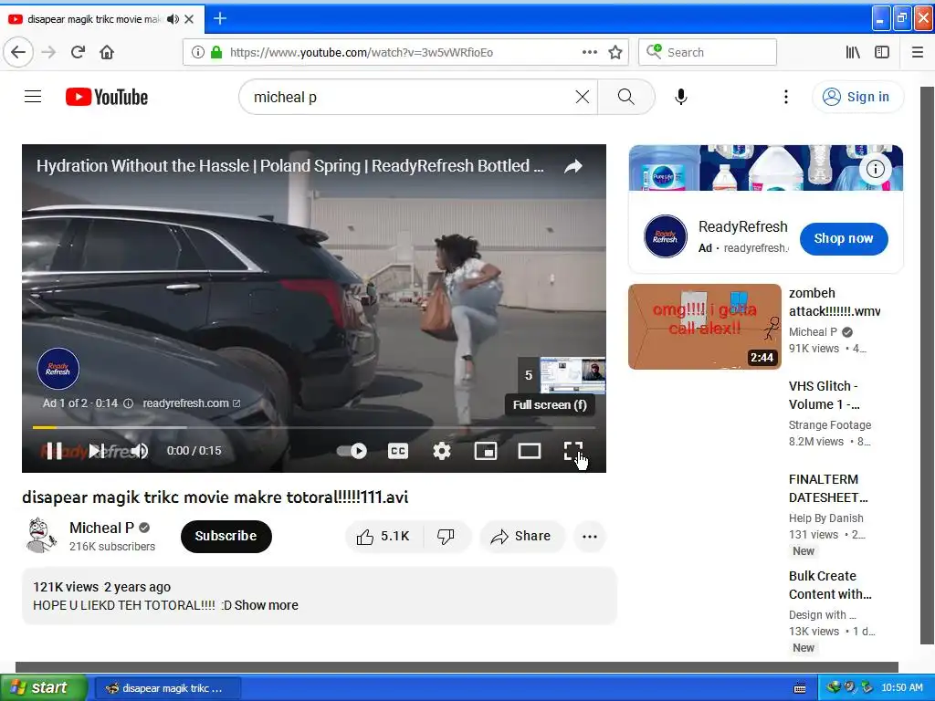Screen dimensions: 935x701
Task: Open more actions menu beside Share
Action: click(590, 537)
